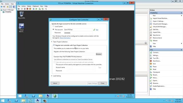
Task: Click the circular collapse button in Hyper-V middle pane
Action: tap(146, 43)
